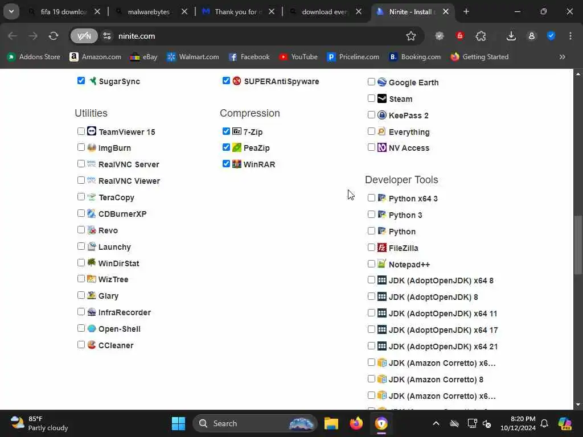Open the browser profile icon
The height and width of the screenshot is (437, 583).
pos(532,36)
